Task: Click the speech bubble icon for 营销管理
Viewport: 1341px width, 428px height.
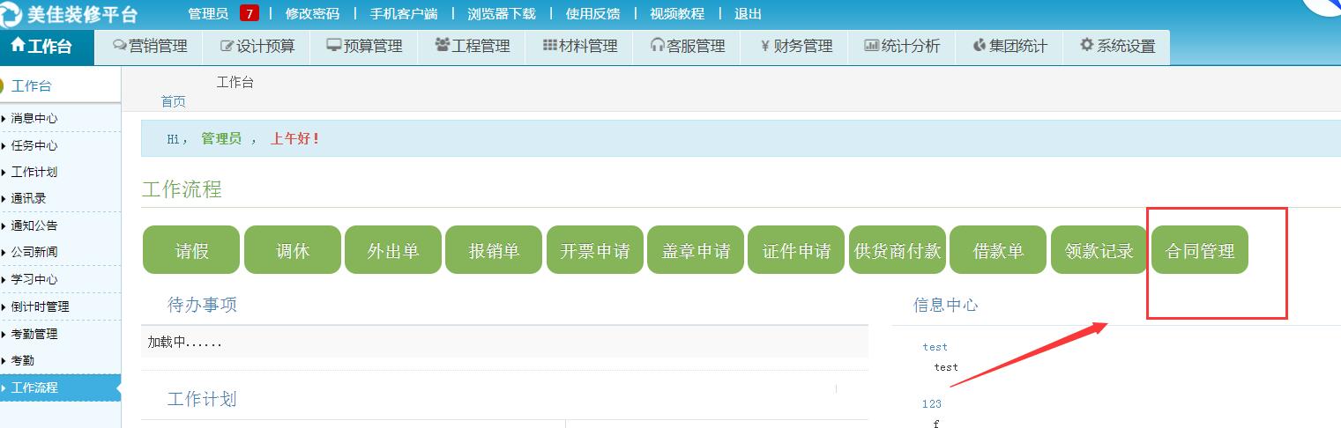Action: click(x=120, y=46)
